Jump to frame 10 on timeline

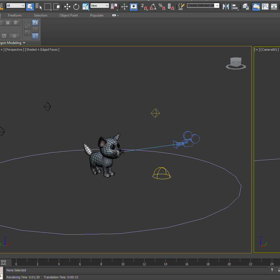pos(123,264)
